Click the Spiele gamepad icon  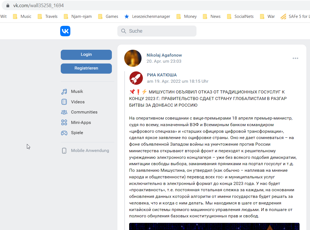[64, 133]
